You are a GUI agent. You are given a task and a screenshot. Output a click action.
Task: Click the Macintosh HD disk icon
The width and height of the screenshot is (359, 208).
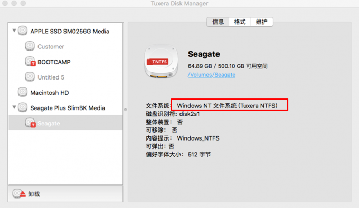point(23,92)
